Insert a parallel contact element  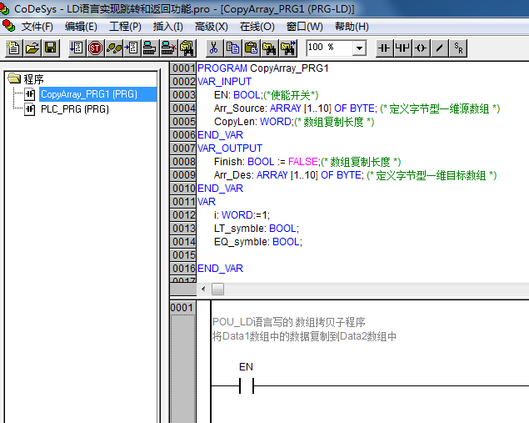tap(403, 48)
